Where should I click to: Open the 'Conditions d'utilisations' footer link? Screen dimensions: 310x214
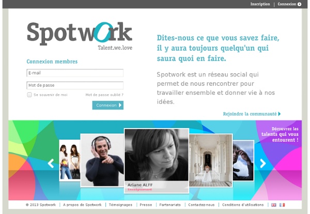243,205
